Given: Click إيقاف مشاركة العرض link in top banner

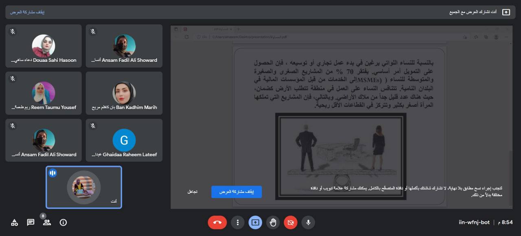Looking at the screenshot, I should 27,12.
